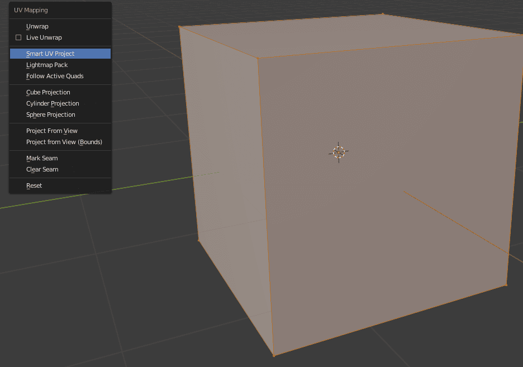Apply Cylinder Projection mapping
Screen dimensions: 523x367
(53, 103)
